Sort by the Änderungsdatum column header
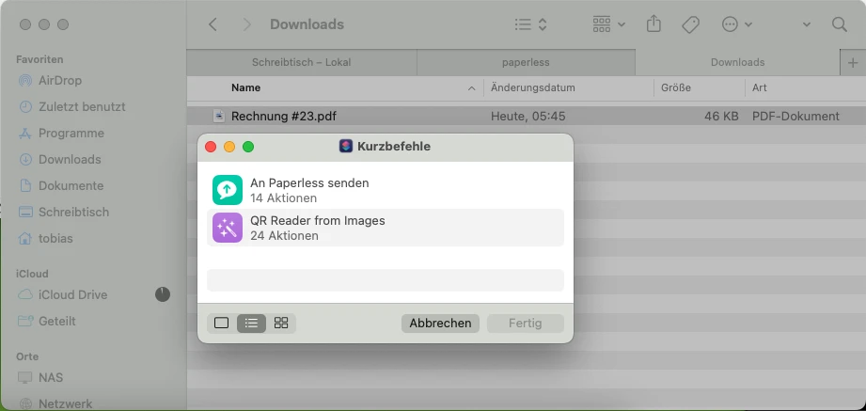 [x=533, y=87]
